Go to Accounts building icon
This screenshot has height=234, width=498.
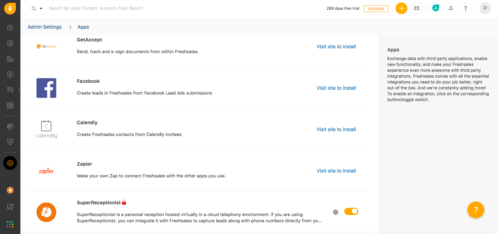[x=10, y=59]
